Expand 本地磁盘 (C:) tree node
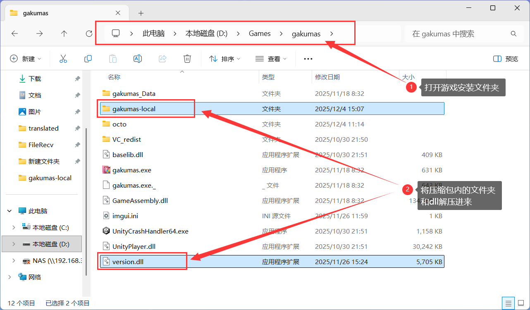The image size is (530, 310). 14,227
